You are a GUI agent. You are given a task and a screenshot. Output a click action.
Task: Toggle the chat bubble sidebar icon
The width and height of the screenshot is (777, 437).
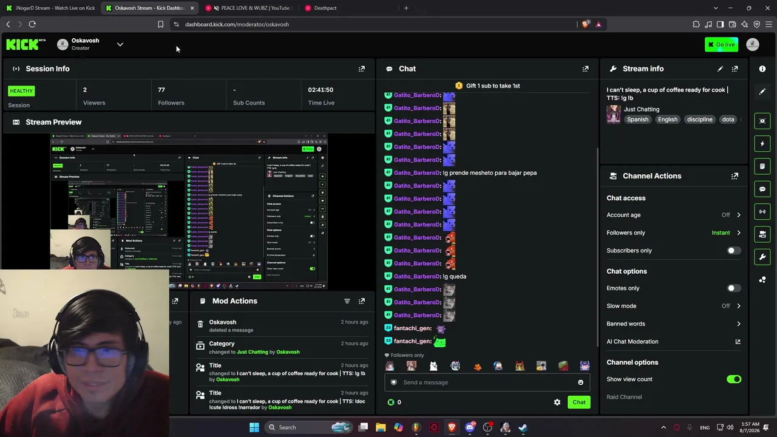tap(762, 189)
